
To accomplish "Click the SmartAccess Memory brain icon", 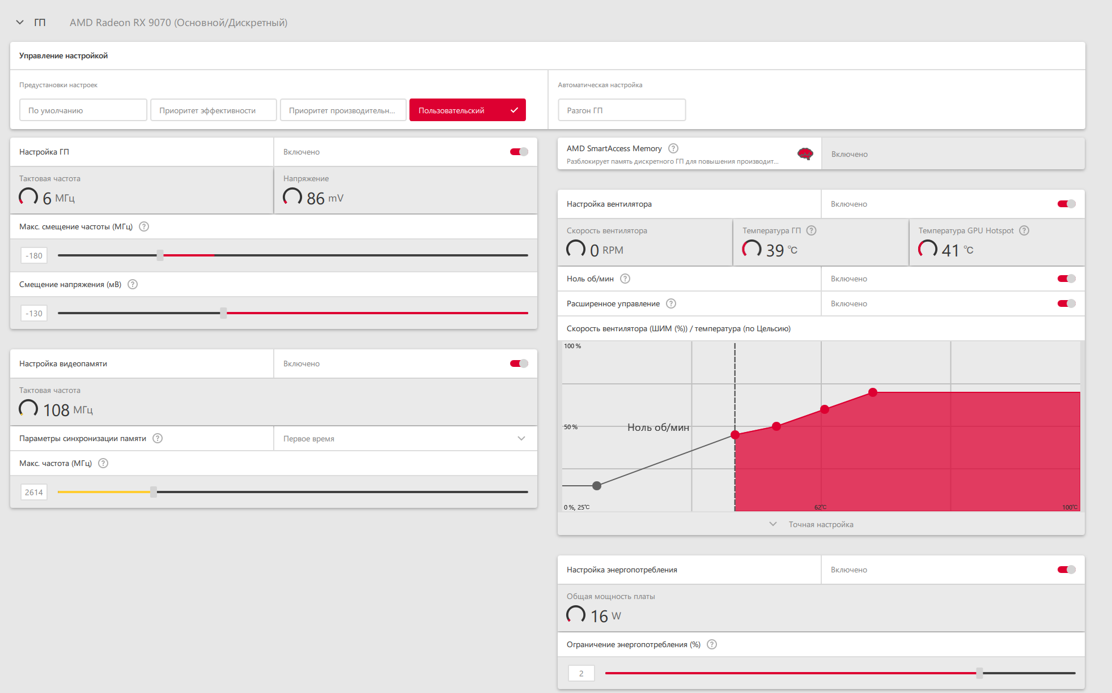I will pyautogui.click(x=805, y=153).
